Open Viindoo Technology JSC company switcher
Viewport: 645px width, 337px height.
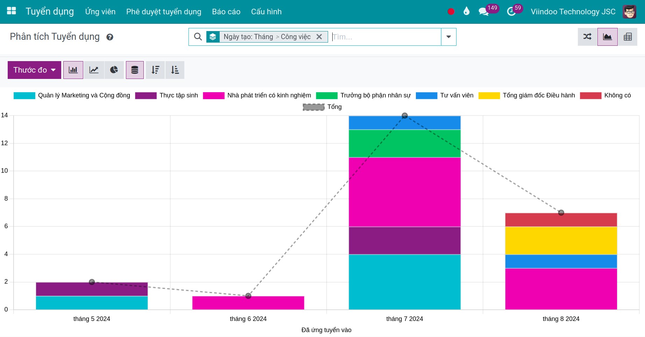point(573,12)
